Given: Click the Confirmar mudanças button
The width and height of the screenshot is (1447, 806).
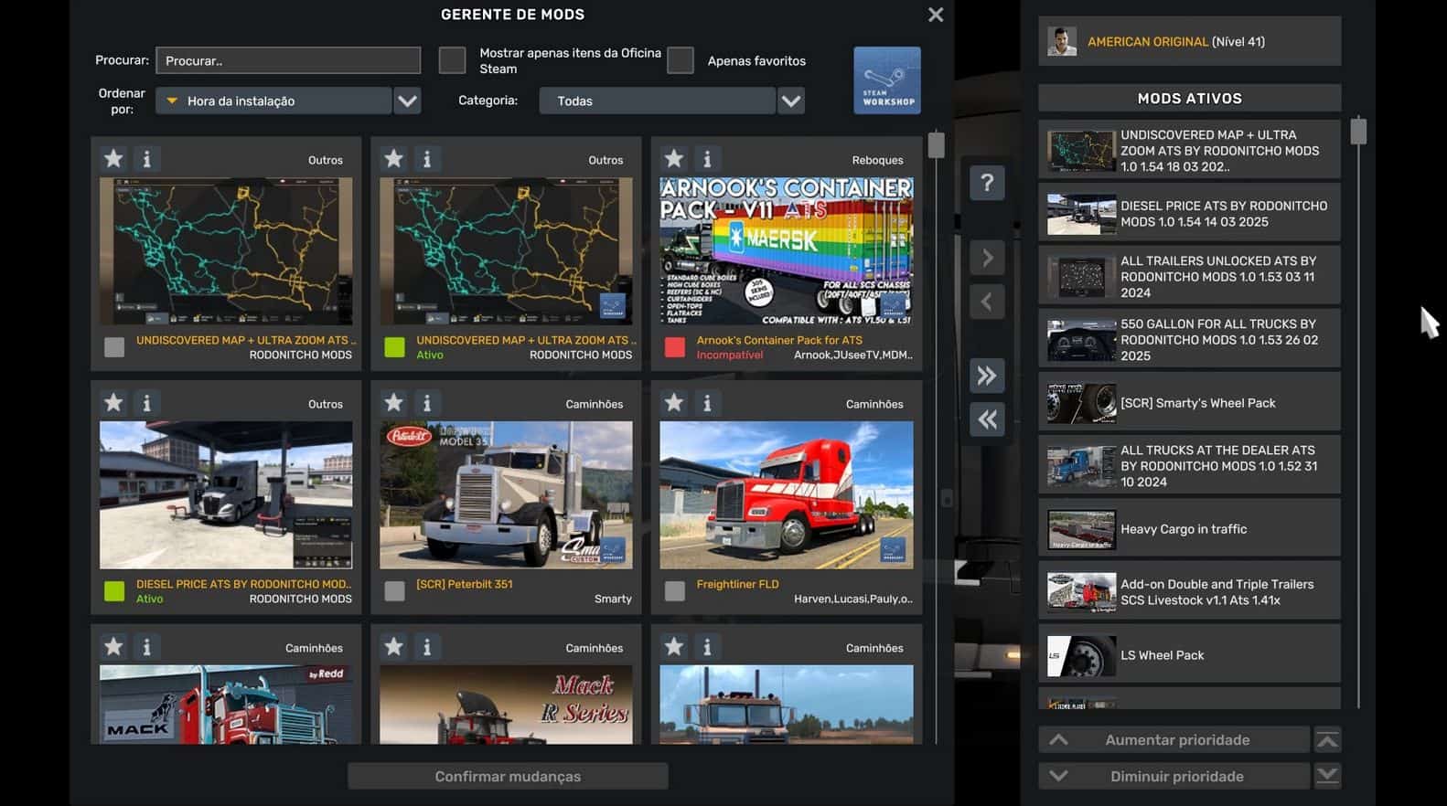Looking at the screenshot, I should 508,777.
